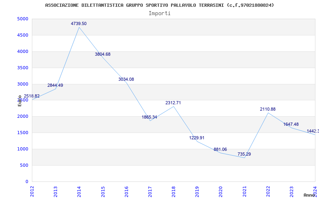Click the x-axis year 2020
This screenshot has width=319, height=199.
tap(221, 191)
